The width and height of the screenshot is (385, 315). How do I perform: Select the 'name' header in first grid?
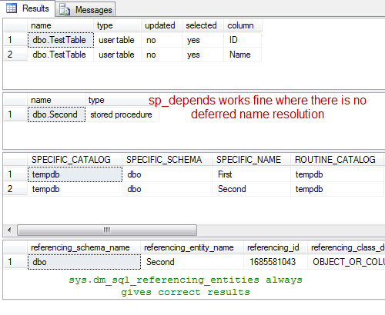(60, 25)
